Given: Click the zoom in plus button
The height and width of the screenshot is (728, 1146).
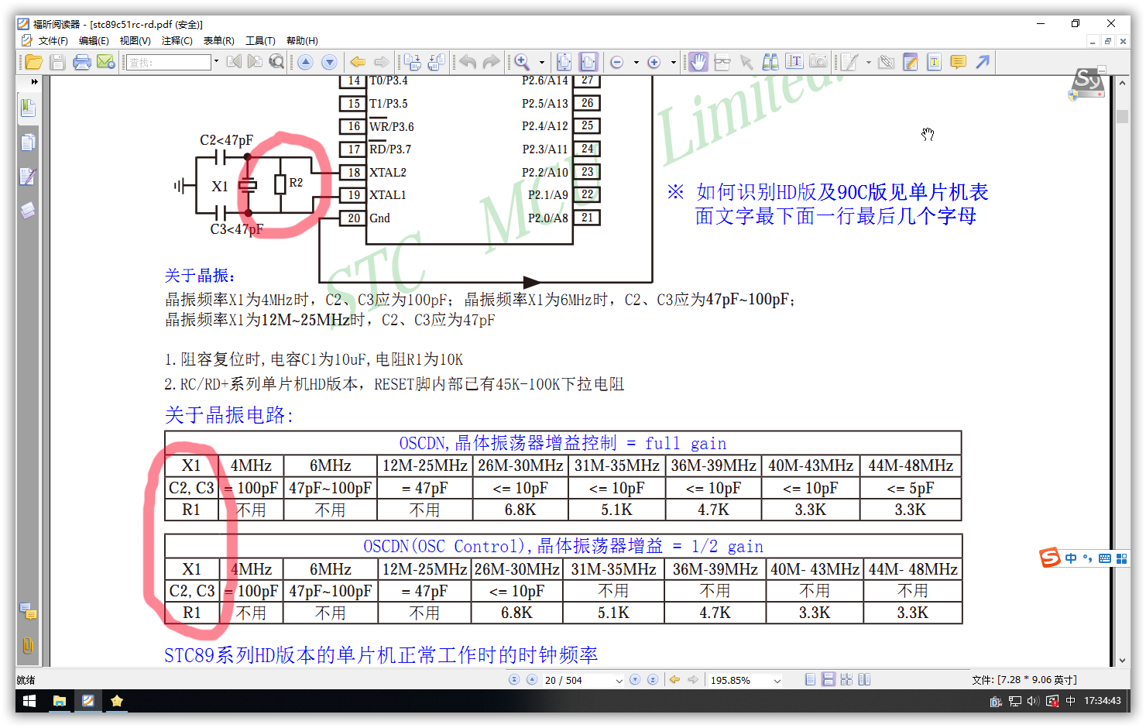Looking at the screenshot, I should click(654, 62).
